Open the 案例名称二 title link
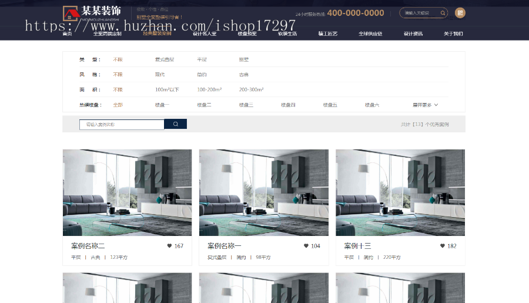The image size is (529, 303). (88, 246)
